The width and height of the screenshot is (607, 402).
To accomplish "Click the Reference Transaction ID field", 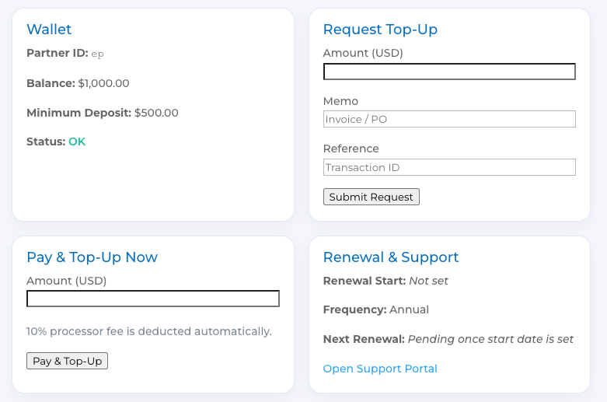I will tap(449, 167).
